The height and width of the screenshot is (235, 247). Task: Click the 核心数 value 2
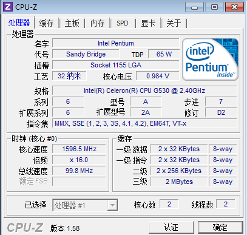click(169, 204)
